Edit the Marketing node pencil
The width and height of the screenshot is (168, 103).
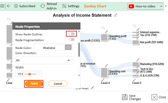coord(138,60)
